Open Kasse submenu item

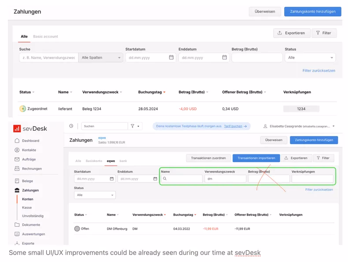27,207
